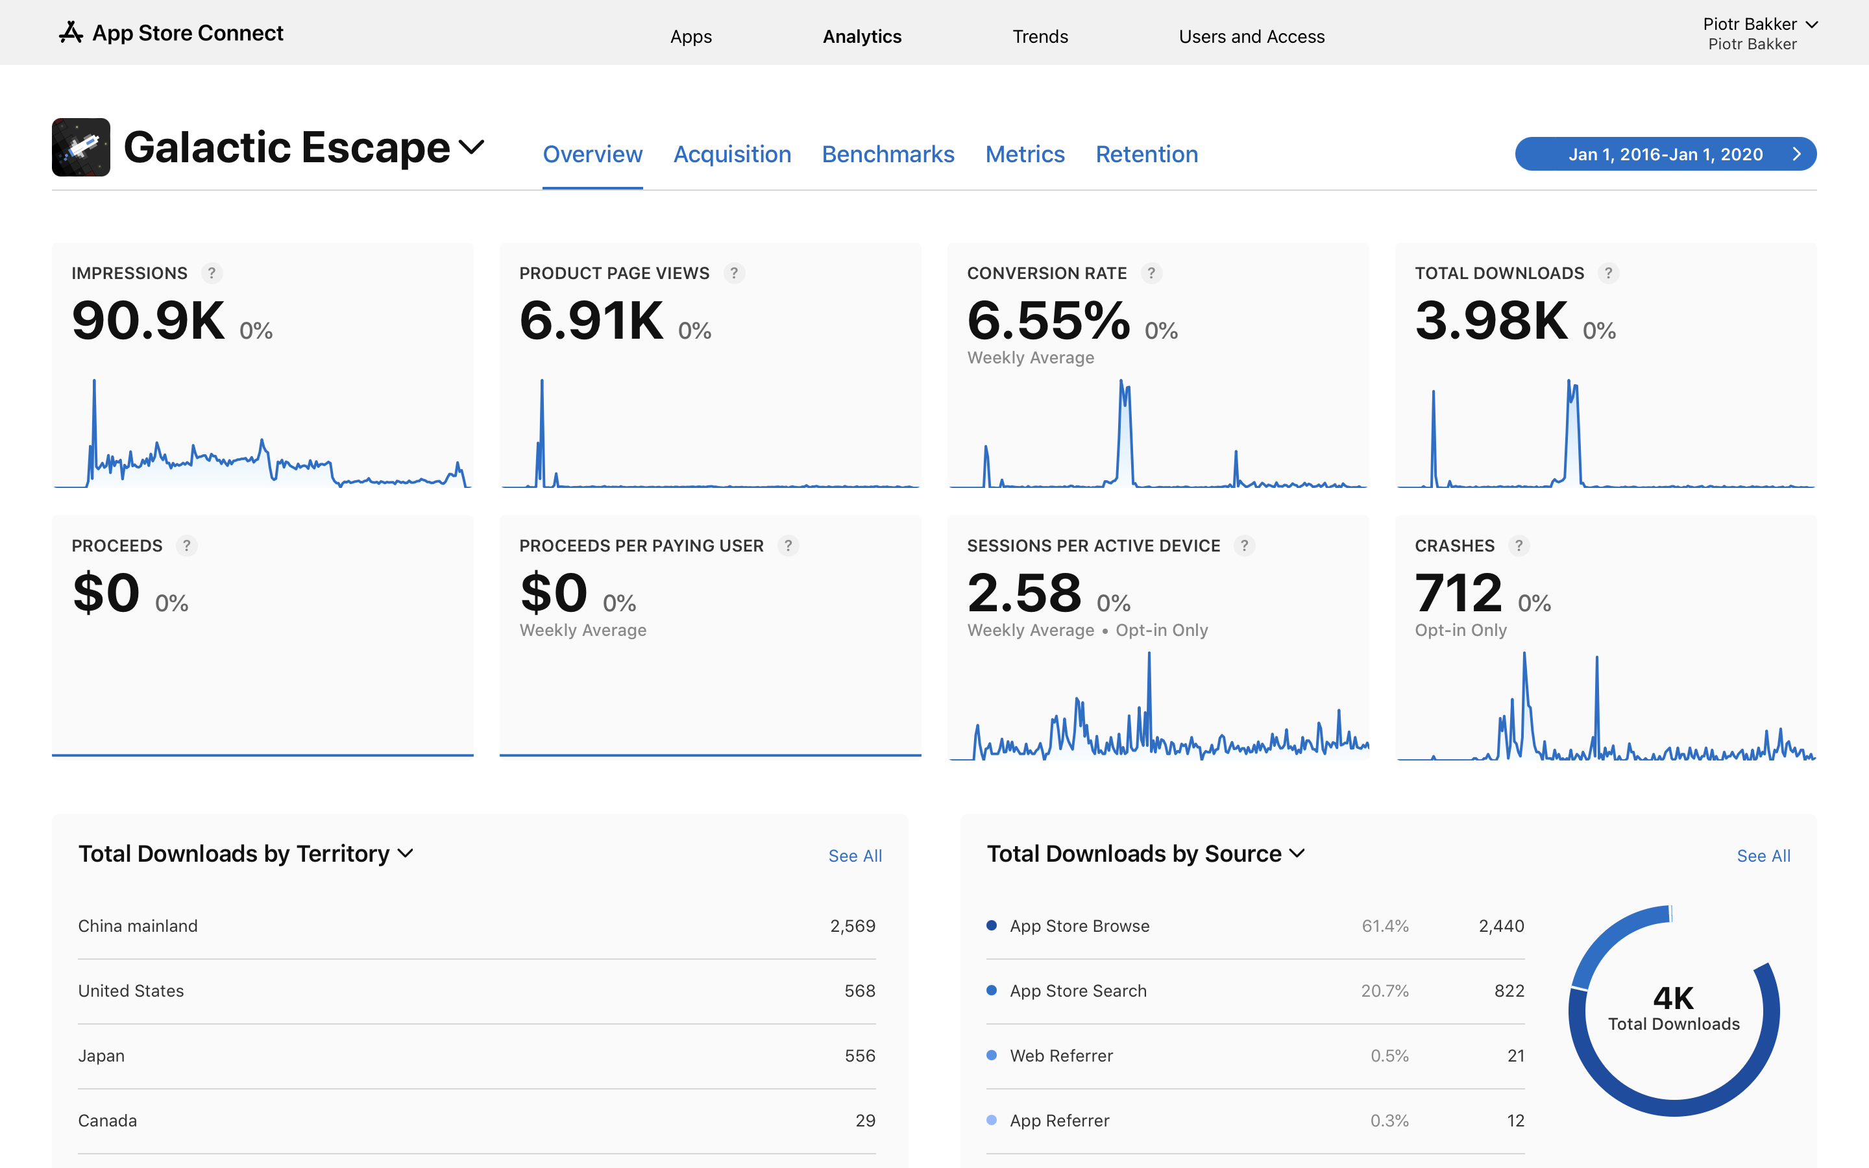This screenshot has height=1168, width=1869.
Task: Click the App Store Browse legend dot
Action: click(992, 925)
